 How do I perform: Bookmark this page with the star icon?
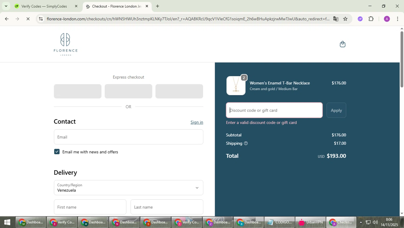[x=345, y=19]
